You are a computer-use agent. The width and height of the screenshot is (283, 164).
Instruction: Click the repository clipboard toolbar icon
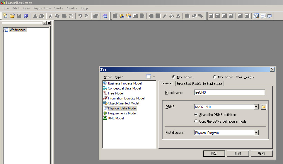(x=122, y=16)
